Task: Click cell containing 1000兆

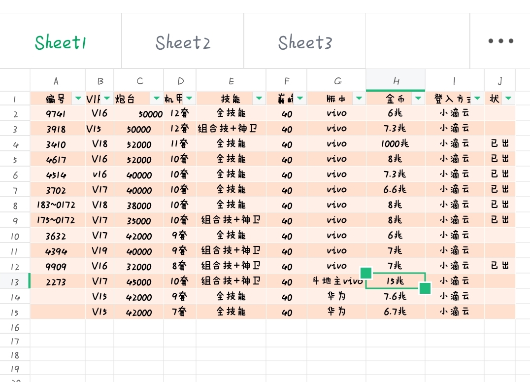Action: (x=395, y=144)
